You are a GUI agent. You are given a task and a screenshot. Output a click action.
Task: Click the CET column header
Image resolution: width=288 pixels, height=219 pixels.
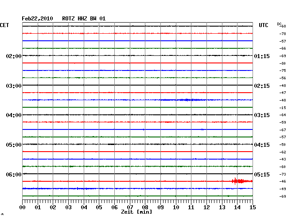4,25
